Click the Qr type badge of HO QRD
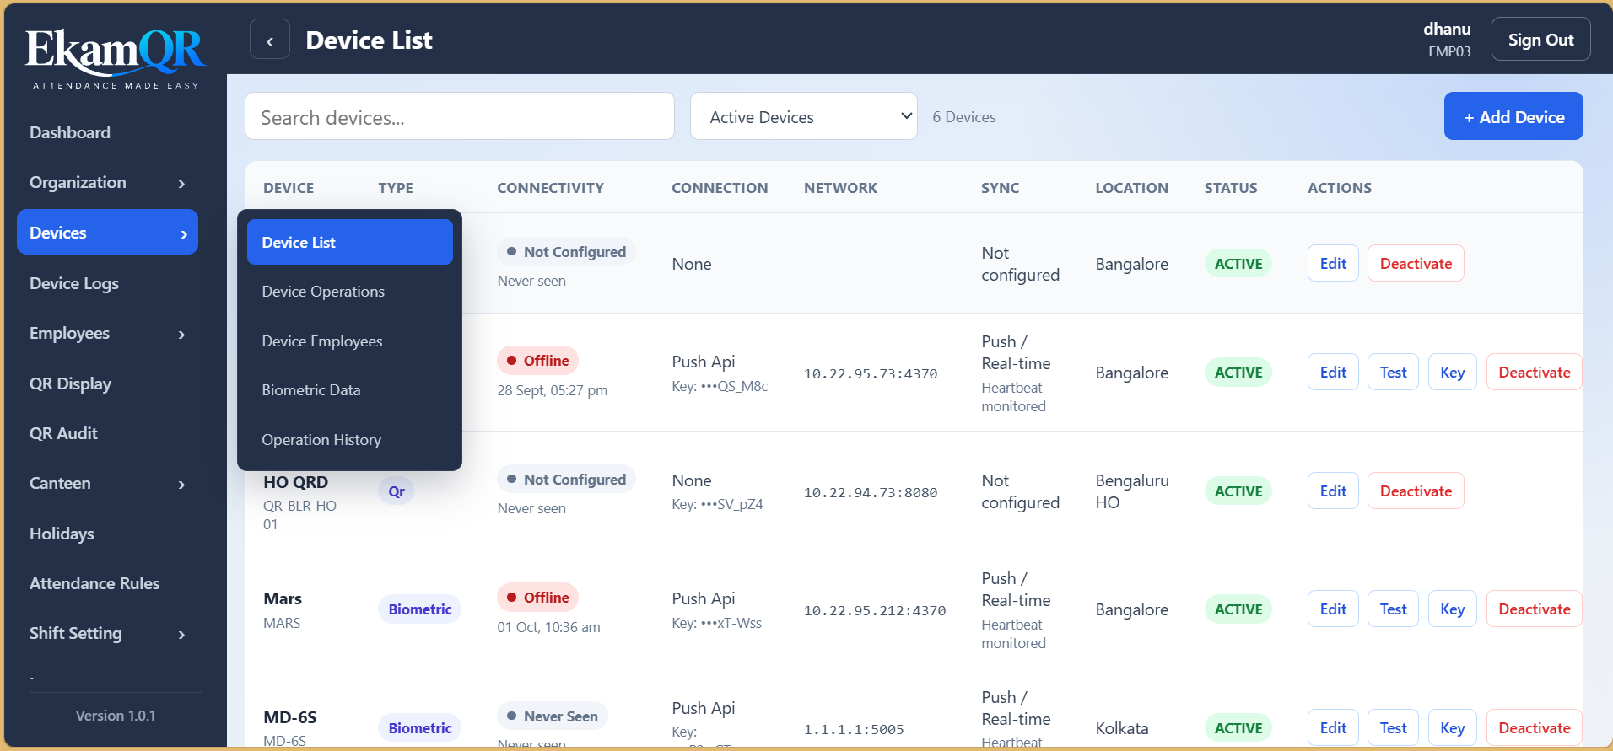 click(x=397, y=491)
